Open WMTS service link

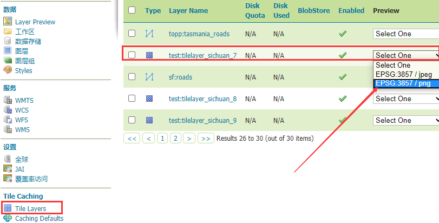point(24,101)
